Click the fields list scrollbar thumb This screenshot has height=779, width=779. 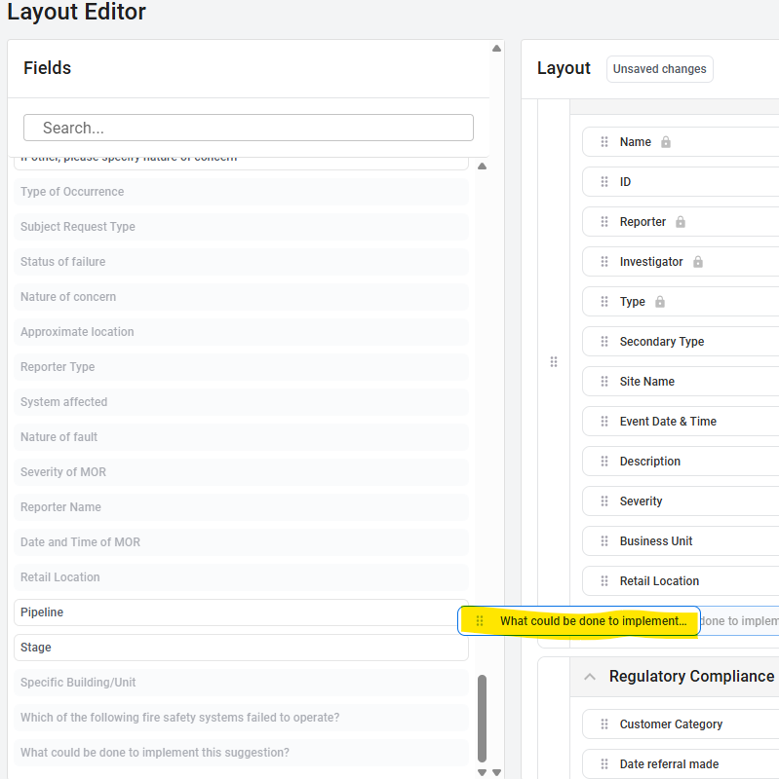coord(482,718)
